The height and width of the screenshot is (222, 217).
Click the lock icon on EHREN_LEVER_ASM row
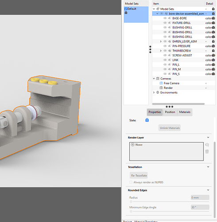coord(213,41)
